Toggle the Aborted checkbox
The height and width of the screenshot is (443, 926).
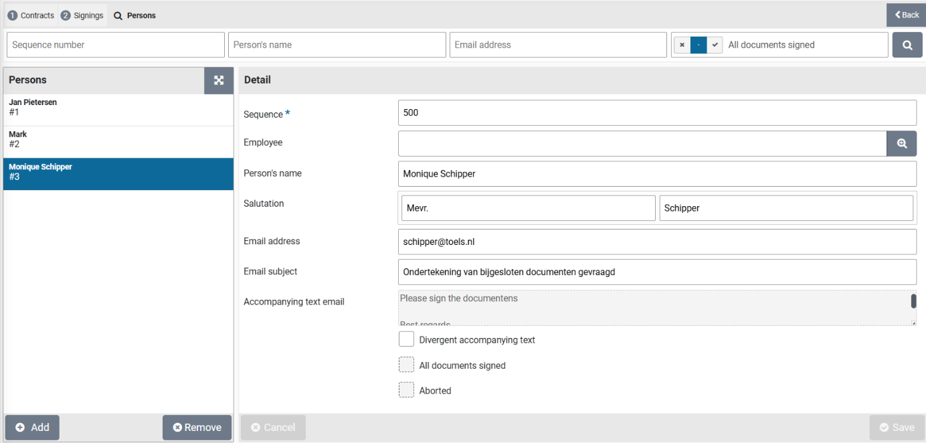pos(406,390)
